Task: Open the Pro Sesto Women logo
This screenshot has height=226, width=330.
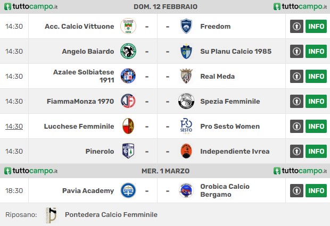Action: (x=186, y=126)
